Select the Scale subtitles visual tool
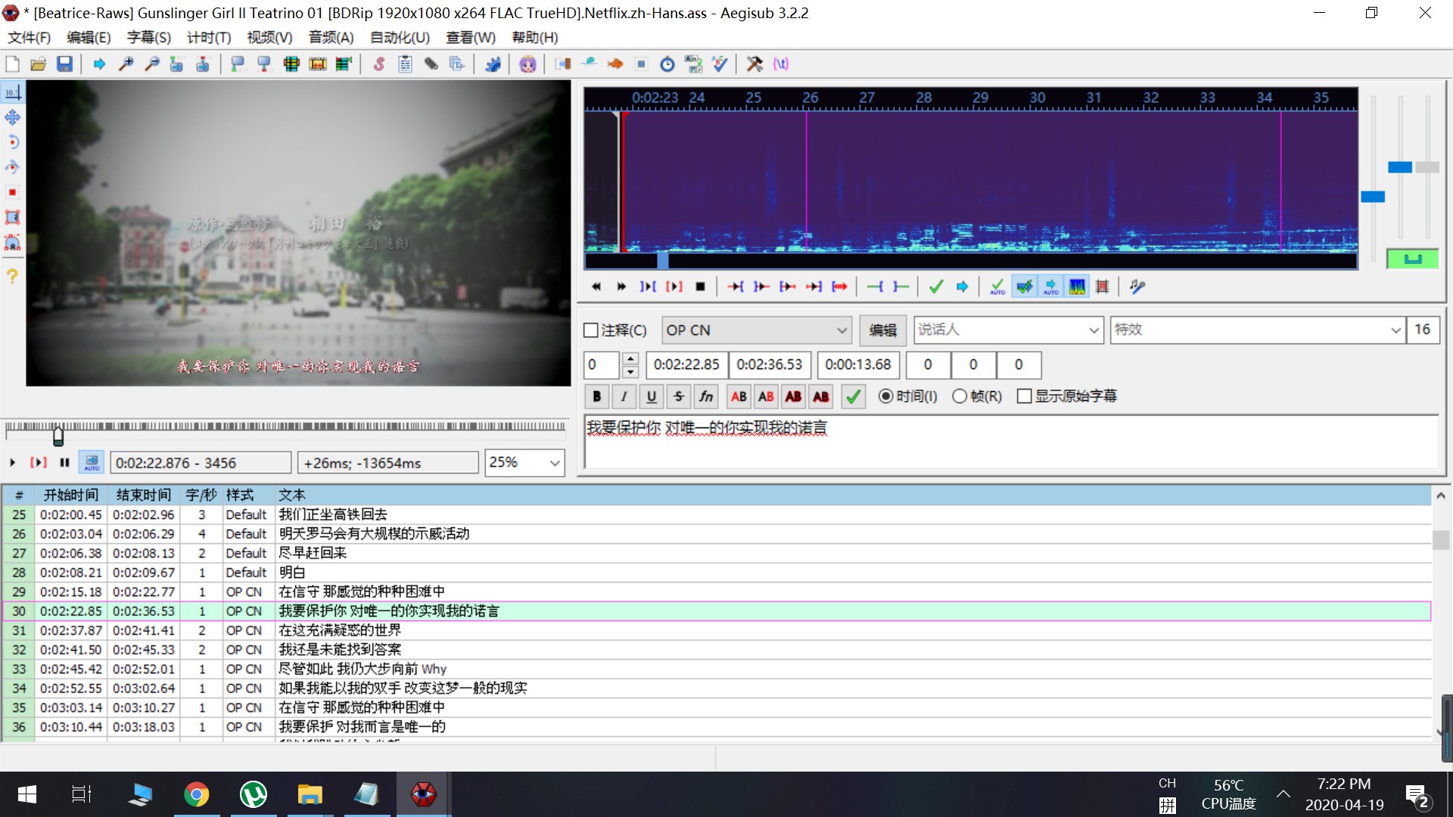The height and width of the screenshot is (817, 1453). click(13, 192)
